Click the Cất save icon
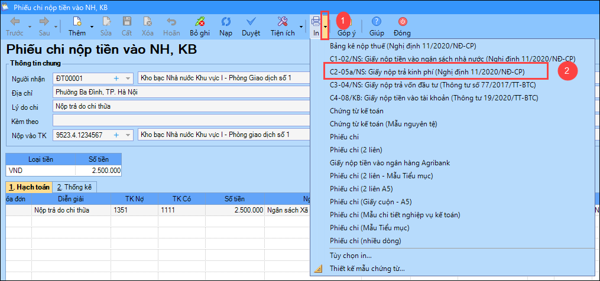Image resolution: width=600 pixels, height=281 pixels. click(x=127, y=21)
